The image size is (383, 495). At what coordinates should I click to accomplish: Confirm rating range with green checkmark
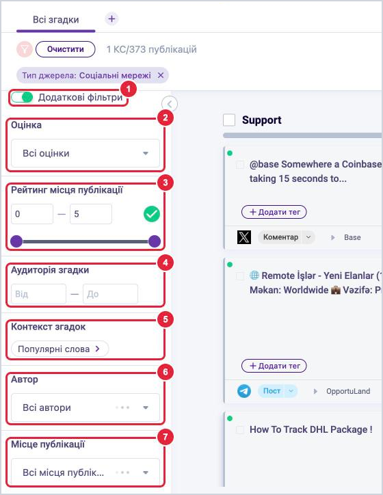(152, 214)
